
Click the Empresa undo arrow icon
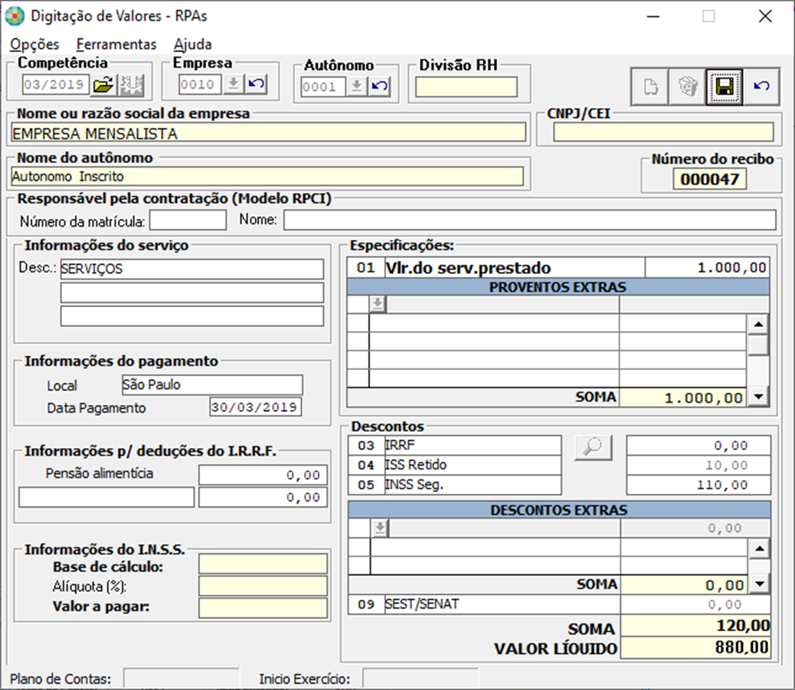(x=257, y=83)
